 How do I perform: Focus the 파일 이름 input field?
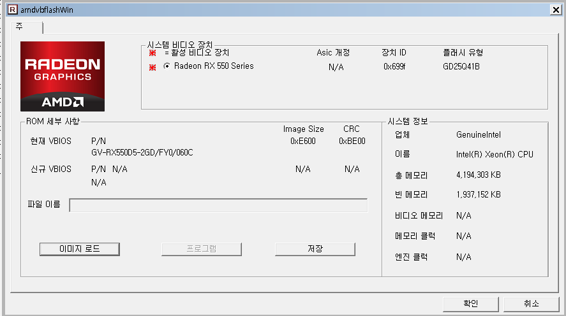(218, 205)
